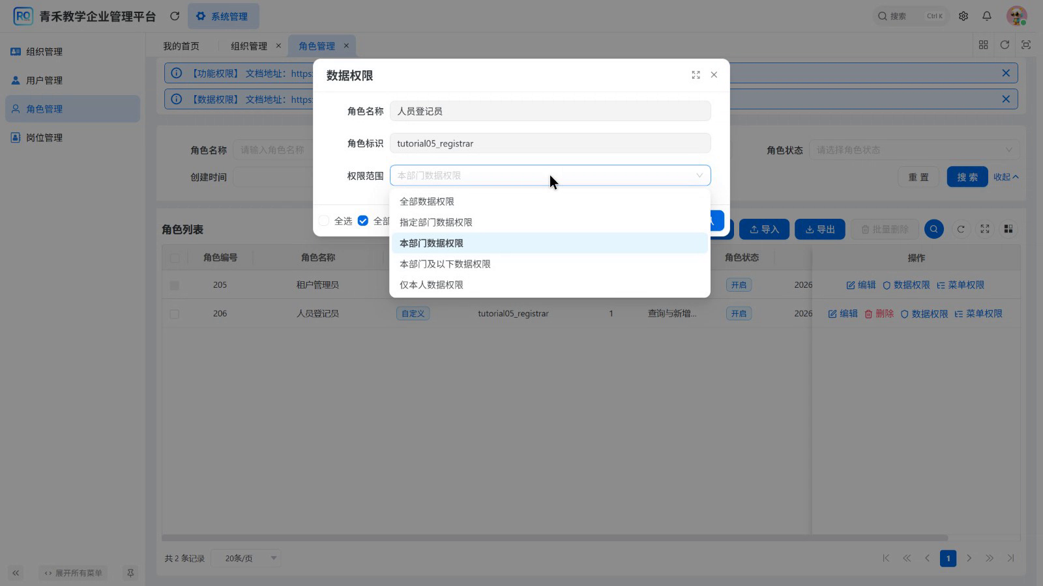Image resolution: width=1043 pixels, height=586 pixels.
Task: Choose 全部数据权限 from the dropdown
Action: (x=550, y=201)
